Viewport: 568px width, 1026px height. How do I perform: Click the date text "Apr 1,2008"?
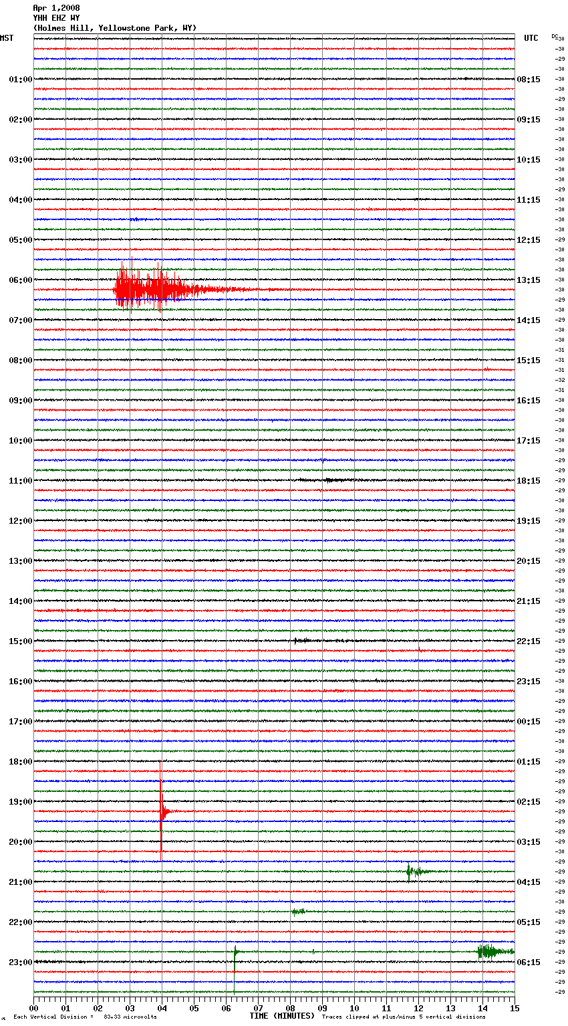coord(56,8)
